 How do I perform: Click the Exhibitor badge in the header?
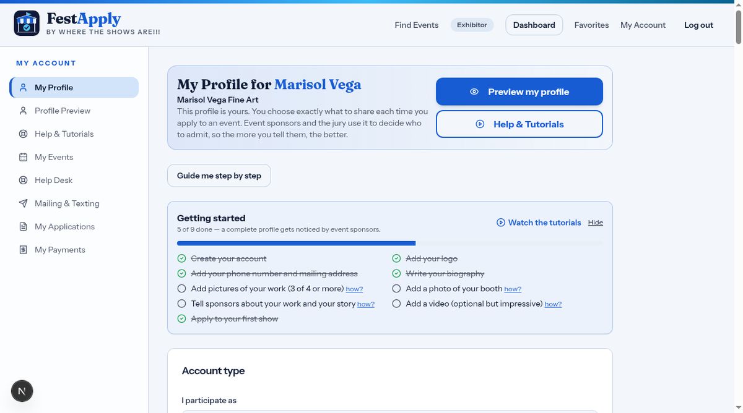(x=472, y=25)
